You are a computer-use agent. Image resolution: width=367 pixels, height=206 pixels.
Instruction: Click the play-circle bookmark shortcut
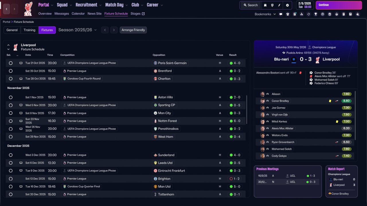323,14
